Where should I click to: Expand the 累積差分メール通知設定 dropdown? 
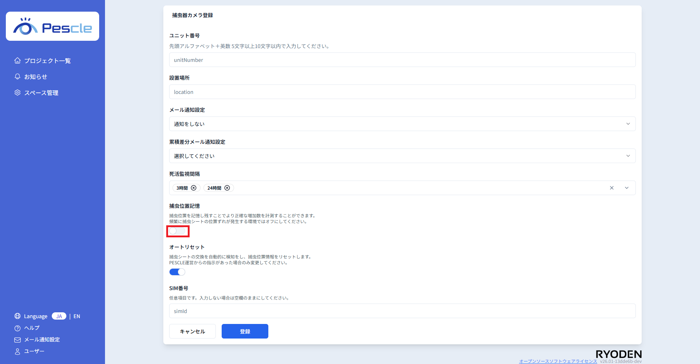tap(402, 156)
